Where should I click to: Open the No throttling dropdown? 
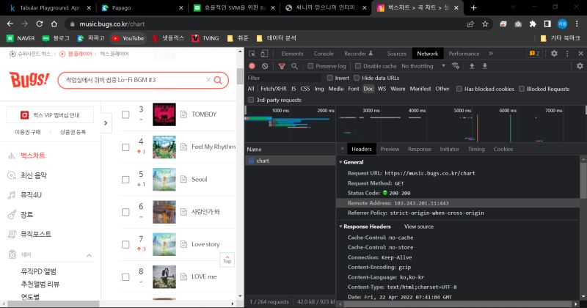tap(423, 66)
